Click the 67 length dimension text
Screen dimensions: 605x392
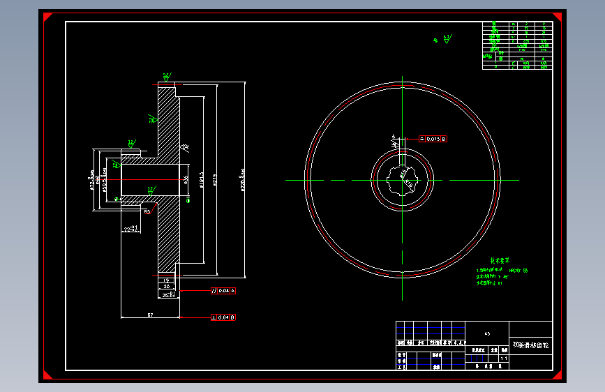pyautogui.click(x=150, y=315)
